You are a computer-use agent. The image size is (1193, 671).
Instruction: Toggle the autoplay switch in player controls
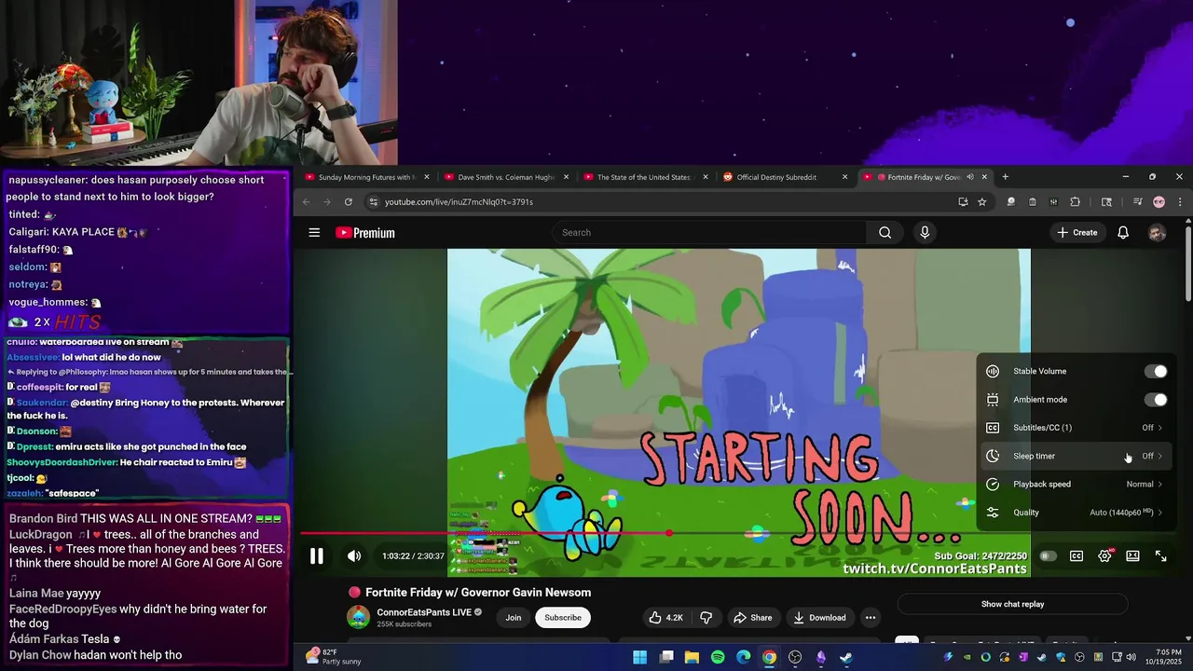point(1049,556)
